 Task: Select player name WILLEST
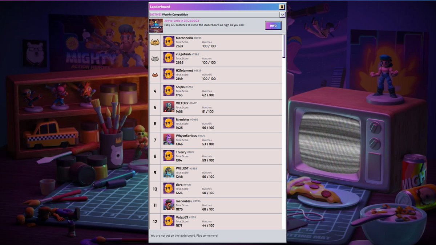(x=182, y=168)
